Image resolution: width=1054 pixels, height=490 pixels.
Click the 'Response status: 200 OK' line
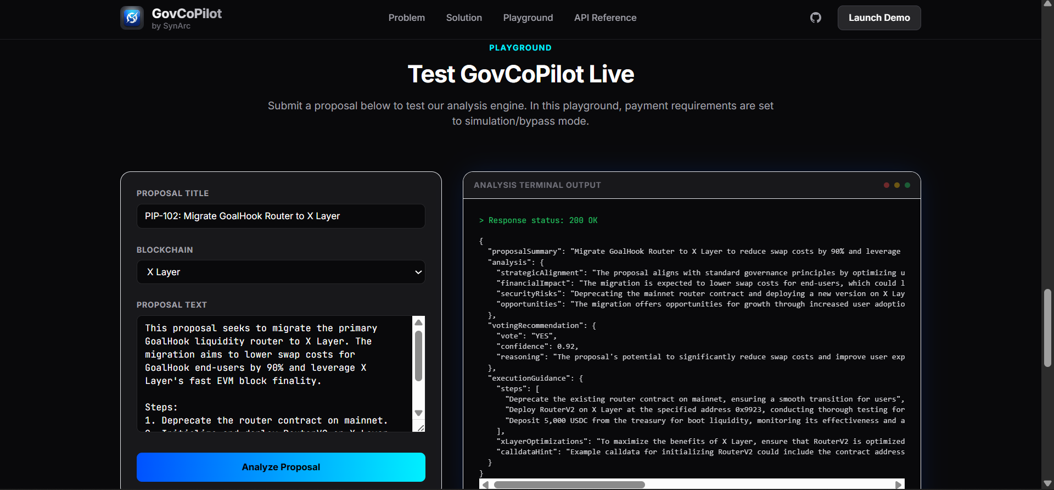[538, 220]
